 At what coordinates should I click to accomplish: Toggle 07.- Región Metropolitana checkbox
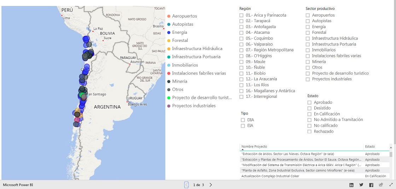pyautogui.click(x=241, y=50)
